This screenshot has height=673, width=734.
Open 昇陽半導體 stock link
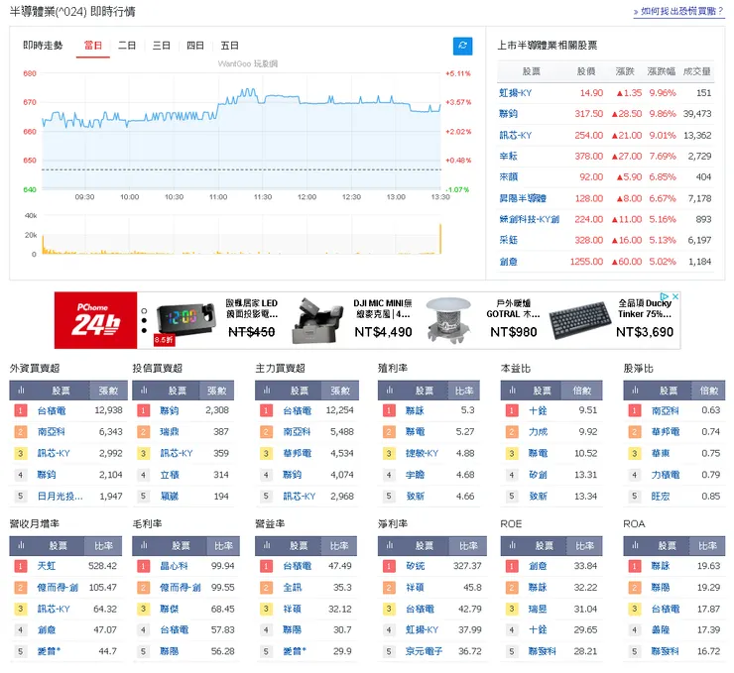[523, 198]
